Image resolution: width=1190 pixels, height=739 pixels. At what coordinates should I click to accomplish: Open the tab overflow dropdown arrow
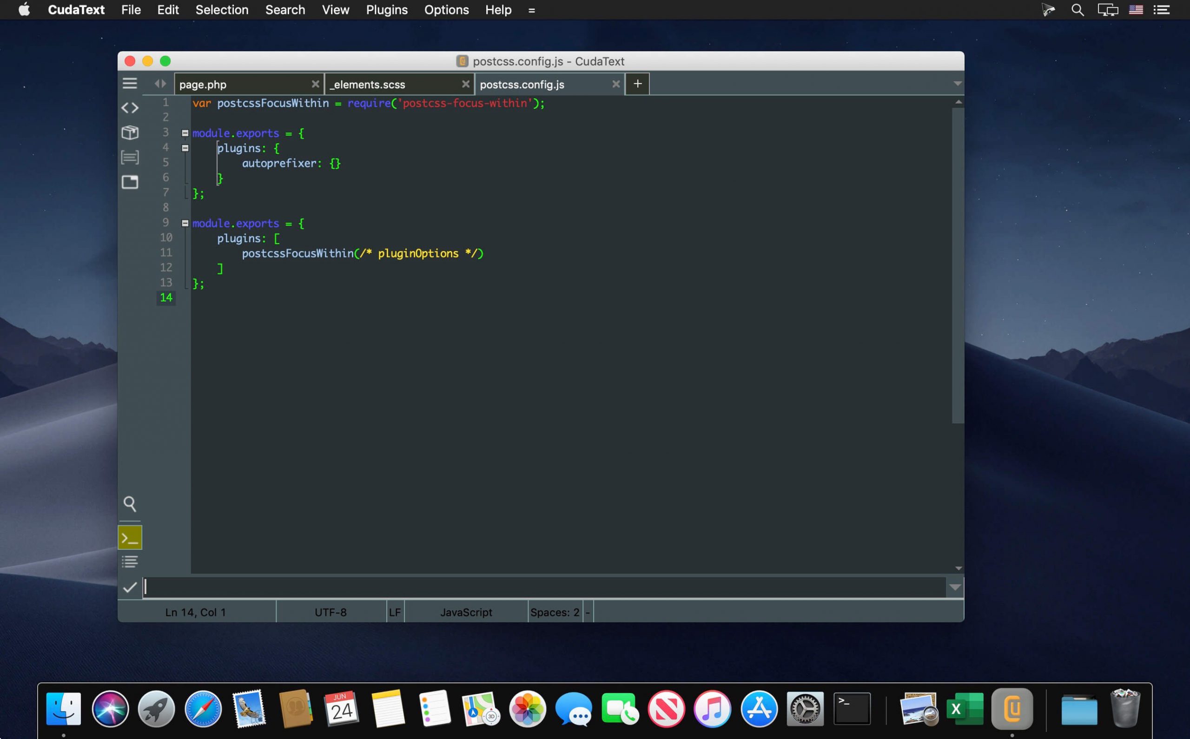tap(957, 84)
